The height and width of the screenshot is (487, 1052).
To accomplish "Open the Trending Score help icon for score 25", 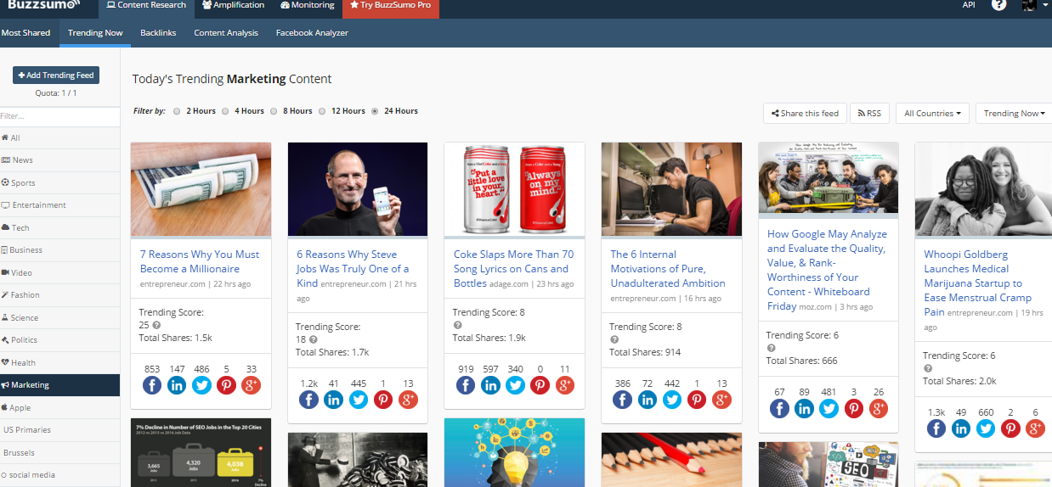I will pos(156,325).
